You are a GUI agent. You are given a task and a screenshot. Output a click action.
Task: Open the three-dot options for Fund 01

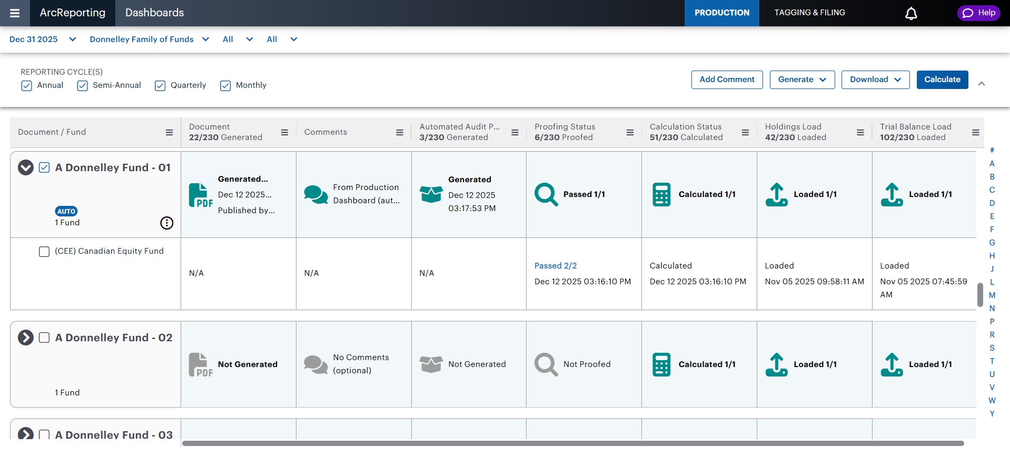[x=166, y=223]
